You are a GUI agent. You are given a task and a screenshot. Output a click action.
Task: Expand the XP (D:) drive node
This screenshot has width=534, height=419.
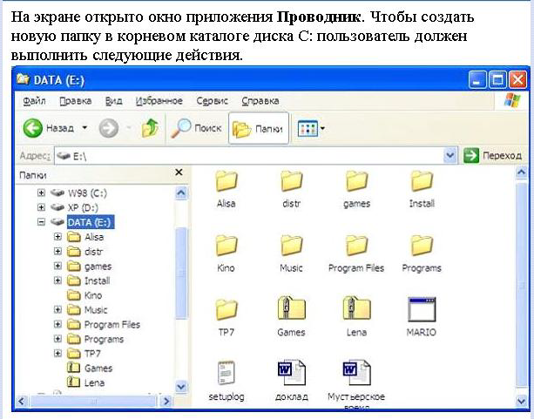[41, 207]
